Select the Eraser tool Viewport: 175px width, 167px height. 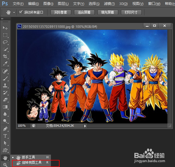point(5,100)
